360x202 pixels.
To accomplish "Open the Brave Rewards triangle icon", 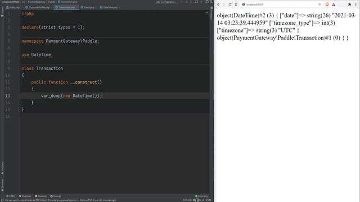I will click(x=334, y=4).
